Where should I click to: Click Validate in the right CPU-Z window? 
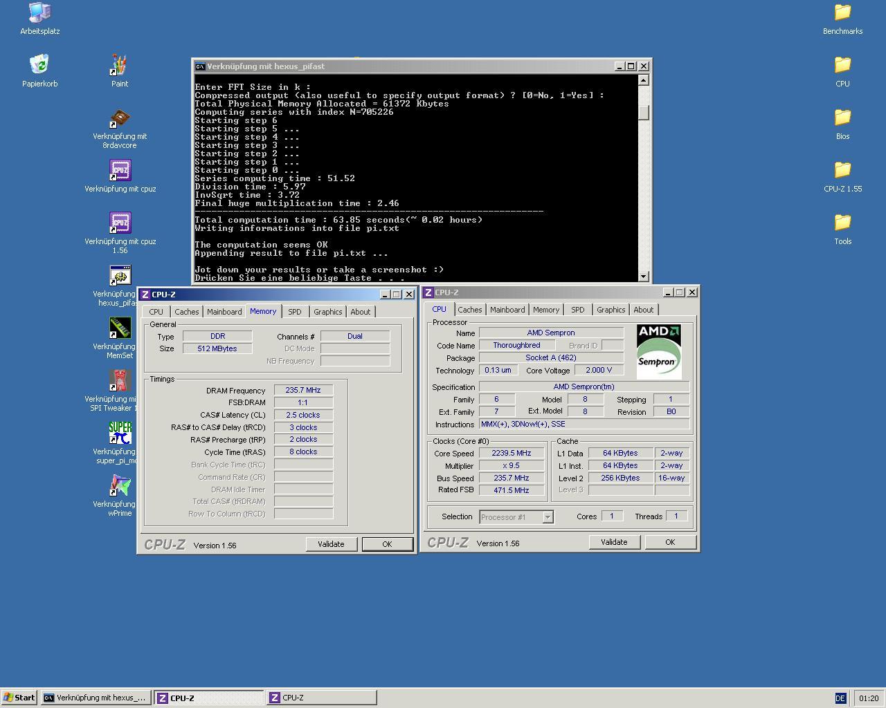(614, 542)
